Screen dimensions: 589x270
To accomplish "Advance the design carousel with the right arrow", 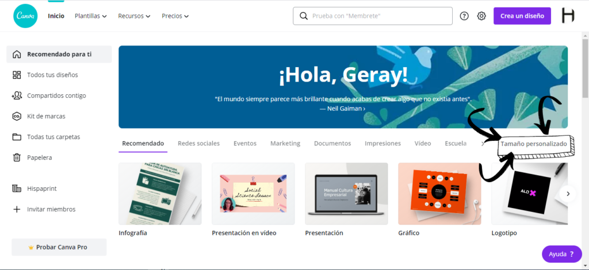I will coord(568,194).
